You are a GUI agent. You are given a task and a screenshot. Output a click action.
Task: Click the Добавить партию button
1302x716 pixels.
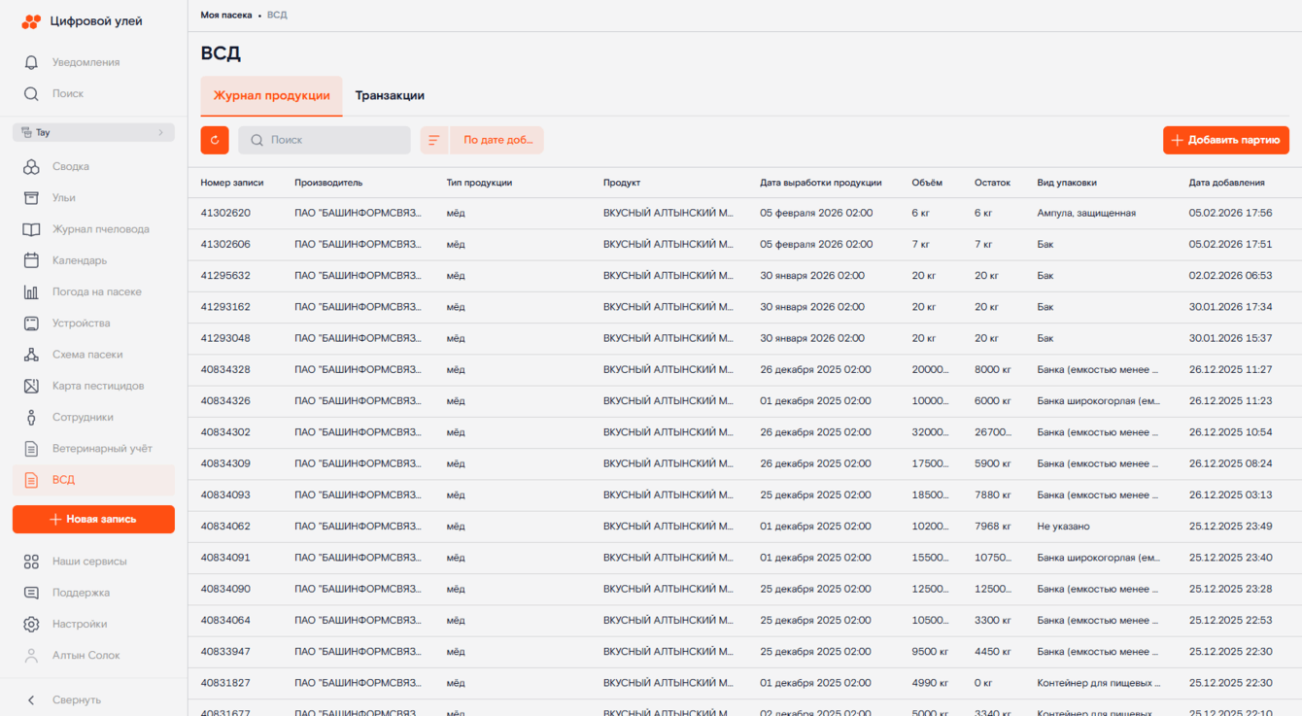click(x=1225, y=140)
